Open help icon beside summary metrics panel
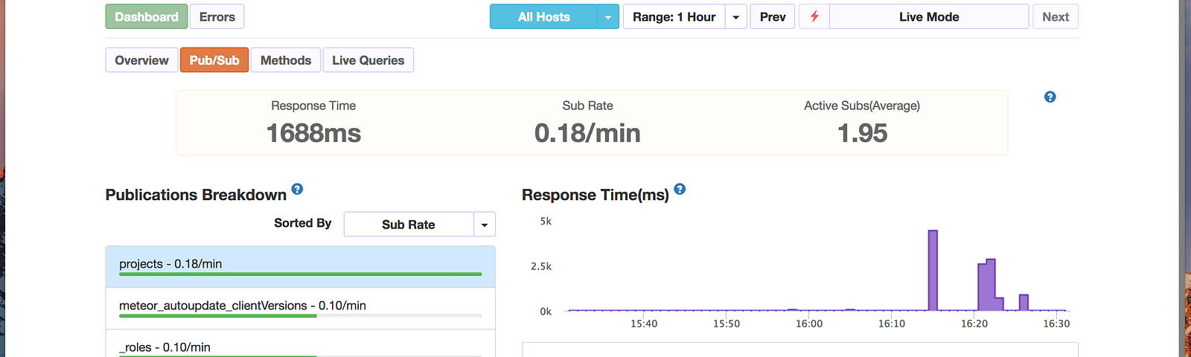The image size is (1191, 357). tap(1050, 97)
